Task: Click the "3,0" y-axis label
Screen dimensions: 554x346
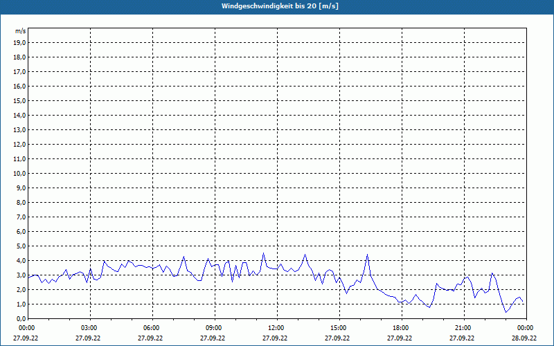Action: click(x=21, y=275)
